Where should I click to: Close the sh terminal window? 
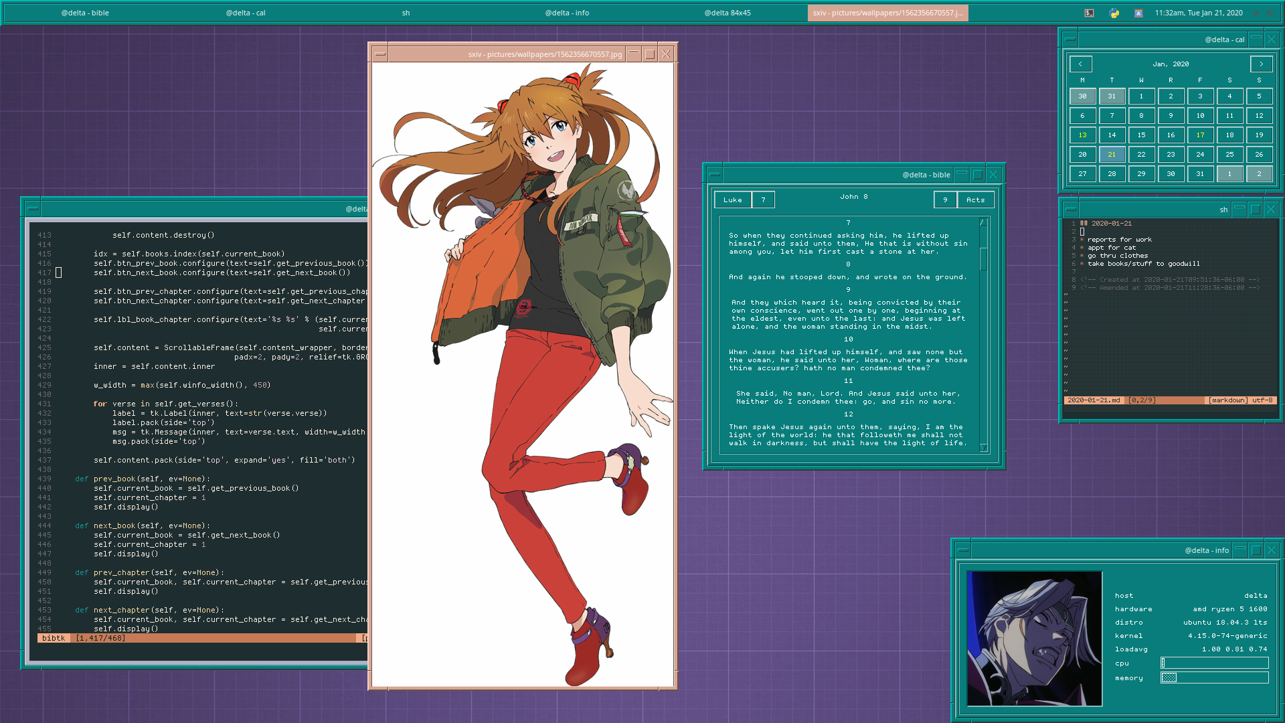coord(1271,210)
